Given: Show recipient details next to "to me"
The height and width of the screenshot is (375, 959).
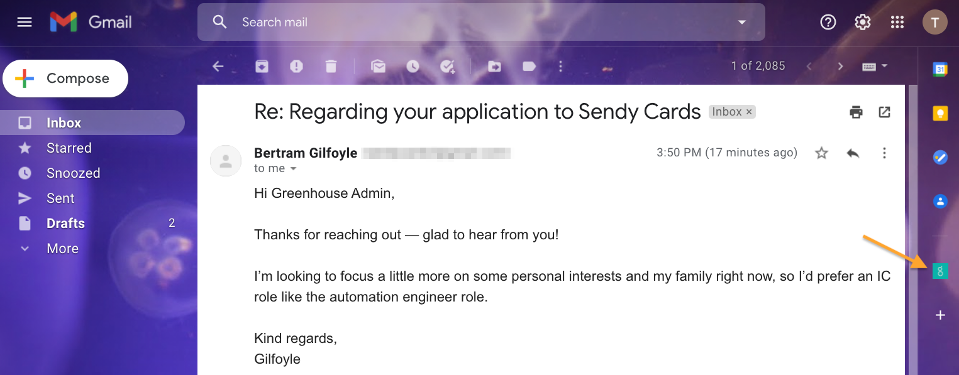Looking at the screenshot, I should point(293,169).
